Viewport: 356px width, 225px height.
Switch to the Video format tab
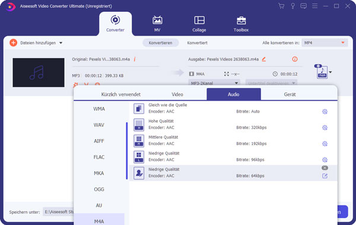177,95
